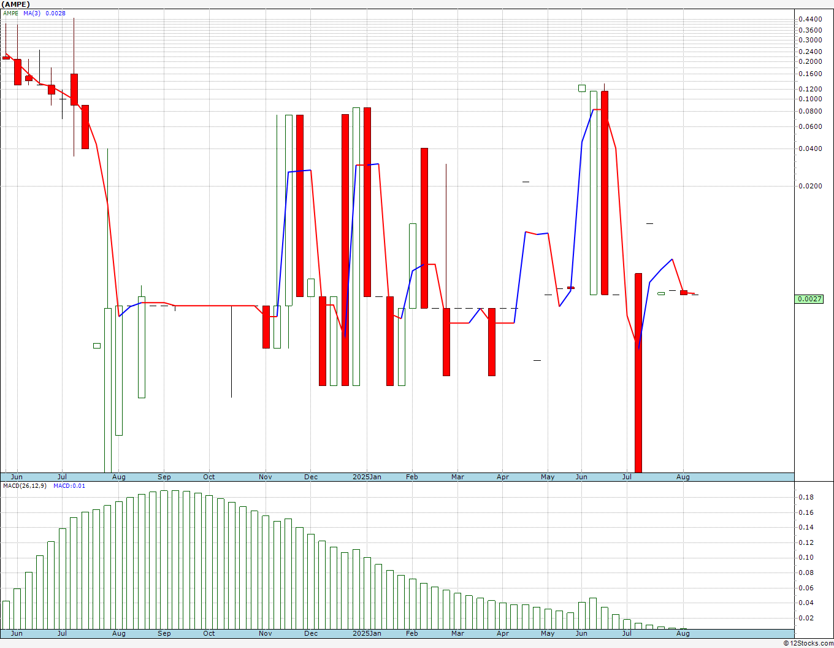Click the 0.4400 price axis label

pyautogui.click(x=810, y=19)
